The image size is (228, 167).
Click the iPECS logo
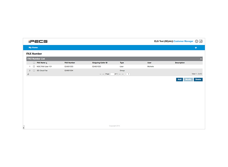(38, 41)
